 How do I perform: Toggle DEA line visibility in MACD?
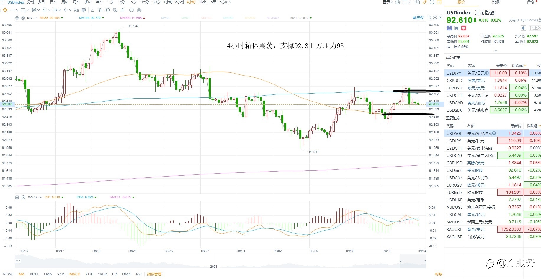(86, 197)
